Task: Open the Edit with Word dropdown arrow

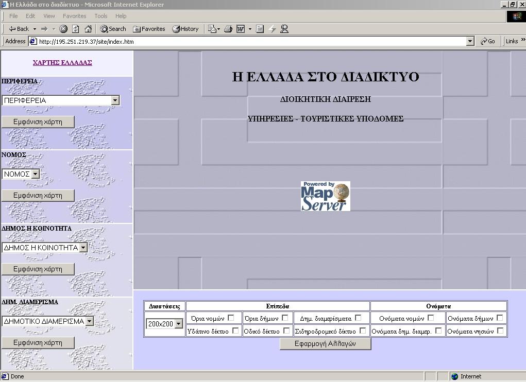Action: 250,29
